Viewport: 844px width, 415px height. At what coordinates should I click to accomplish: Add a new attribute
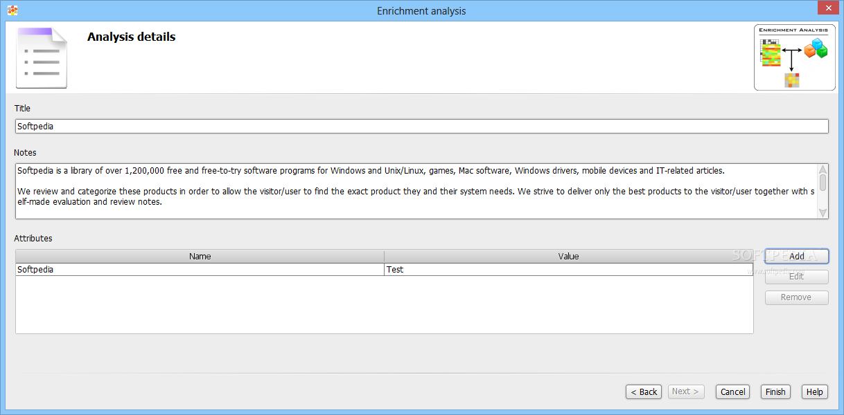click(797, 256)
